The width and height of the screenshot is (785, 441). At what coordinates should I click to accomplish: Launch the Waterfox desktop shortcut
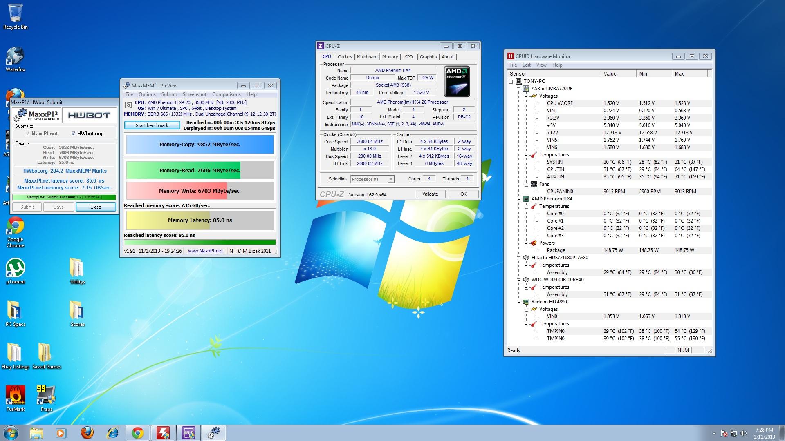click(x=16, y=59)
